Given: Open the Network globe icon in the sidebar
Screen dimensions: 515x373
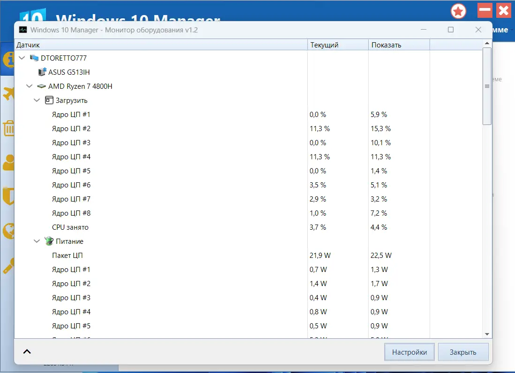Looking at the screenshot, I should click(x=8, y=231).
